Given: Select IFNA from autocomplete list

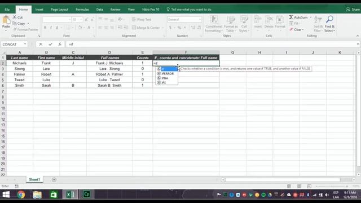Looking at the screenshot, I should (167, 78).
